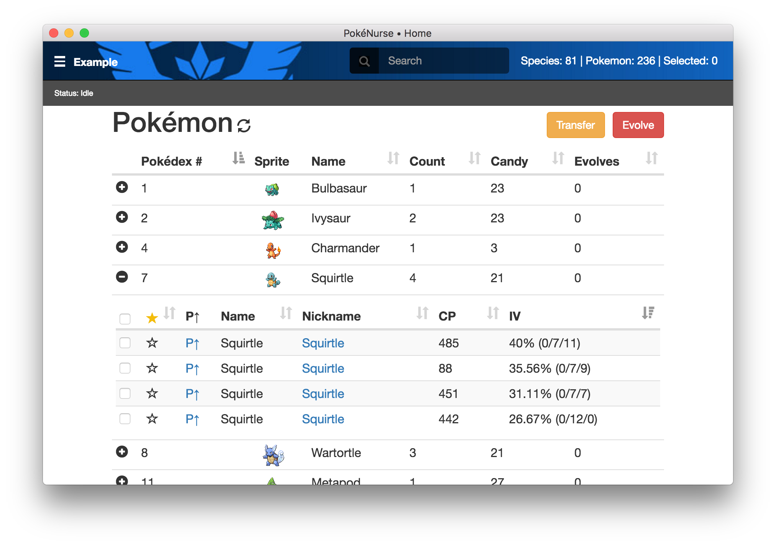Screen dimensions: 776x546
Task: Tick the checkbox for Squirtle CP 442
Action: [x=125, y=418]
